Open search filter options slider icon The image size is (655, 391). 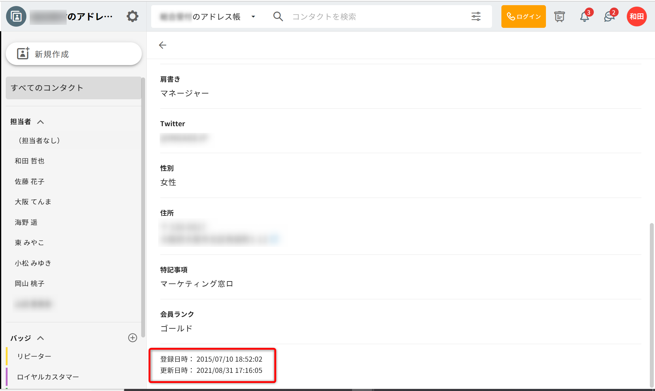(x=476, y=16)
